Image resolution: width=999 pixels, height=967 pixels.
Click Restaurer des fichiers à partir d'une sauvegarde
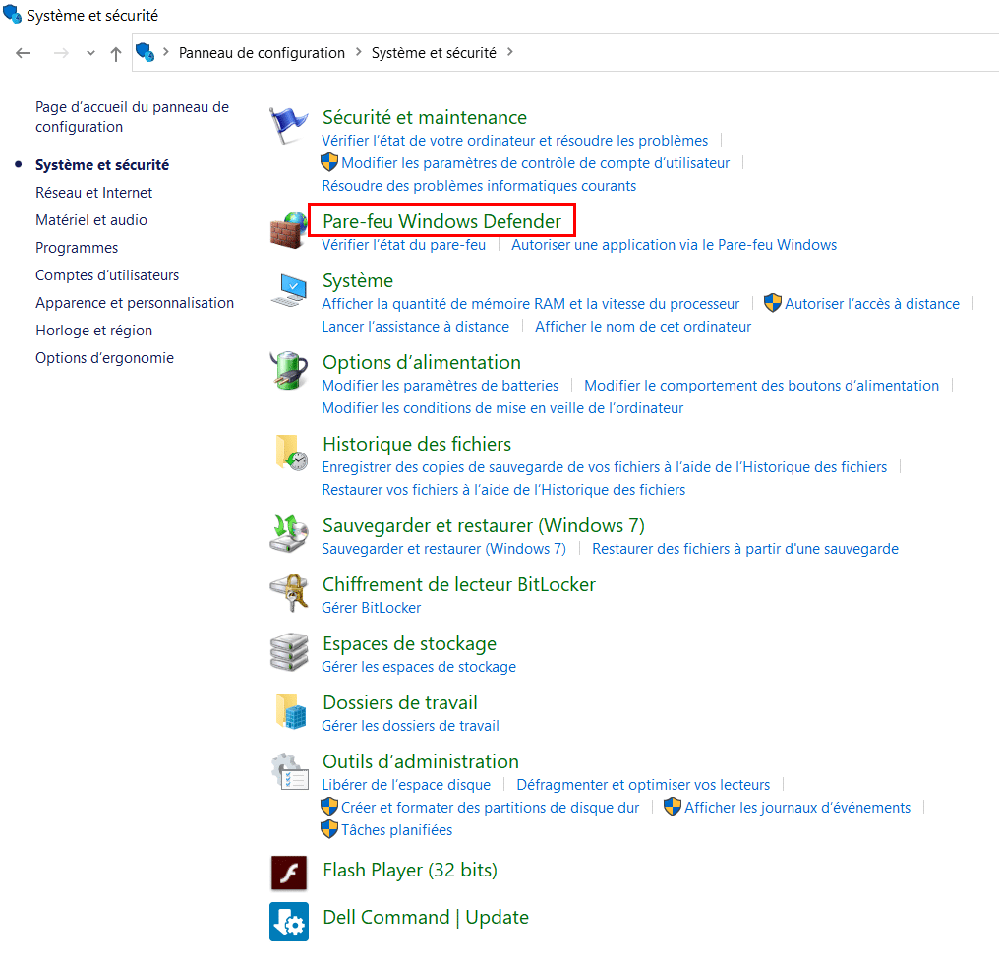coord(744,549)
